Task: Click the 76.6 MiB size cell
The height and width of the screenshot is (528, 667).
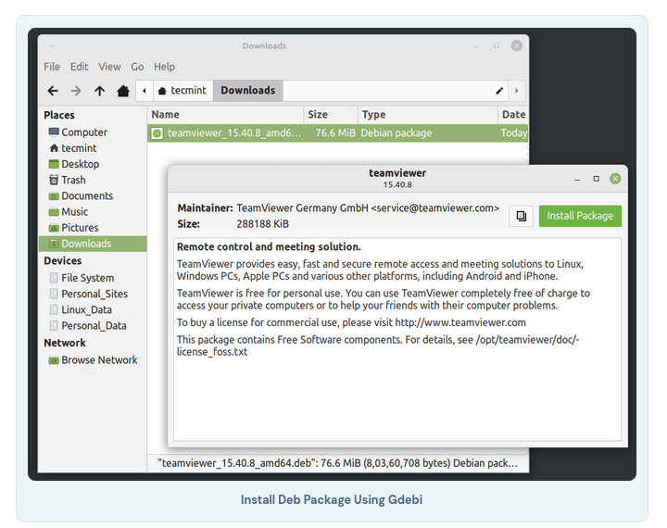Action: tap(335, 133)
